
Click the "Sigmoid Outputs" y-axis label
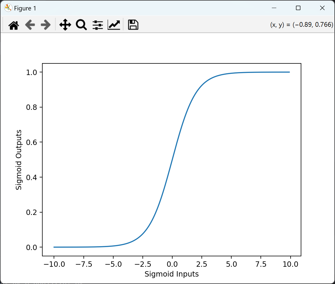coord(19,160)
